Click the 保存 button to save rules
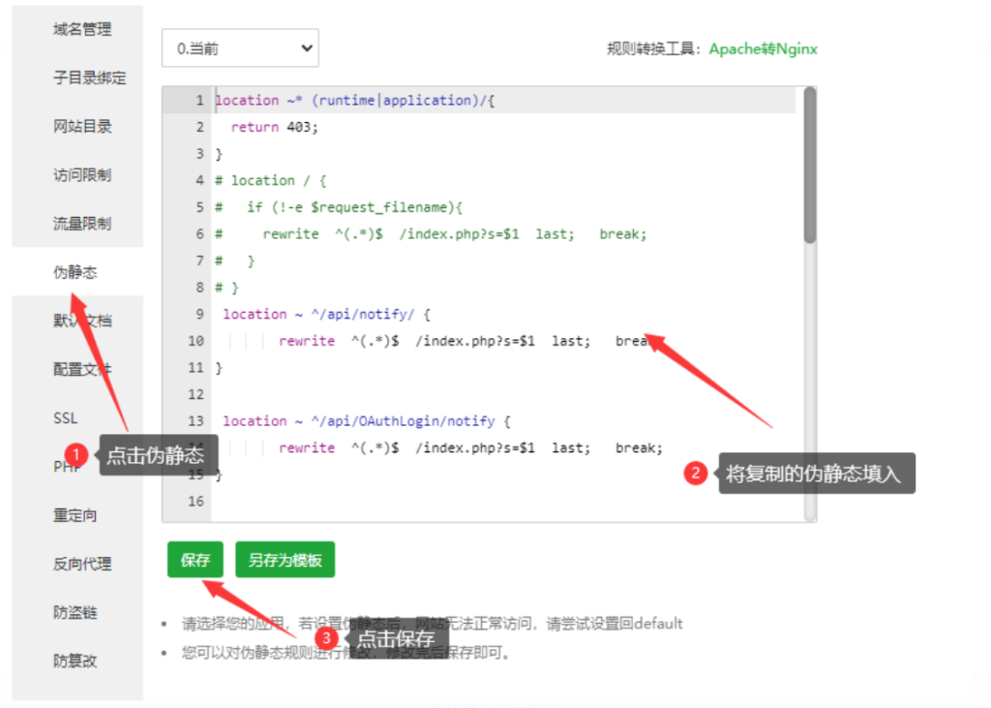This screenshot has width=991, height=708. tap(194, 559)
